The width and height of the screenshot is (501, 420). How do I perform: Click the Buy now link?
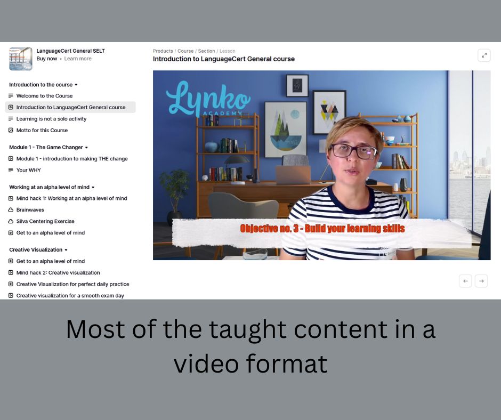tap(47, 59)
